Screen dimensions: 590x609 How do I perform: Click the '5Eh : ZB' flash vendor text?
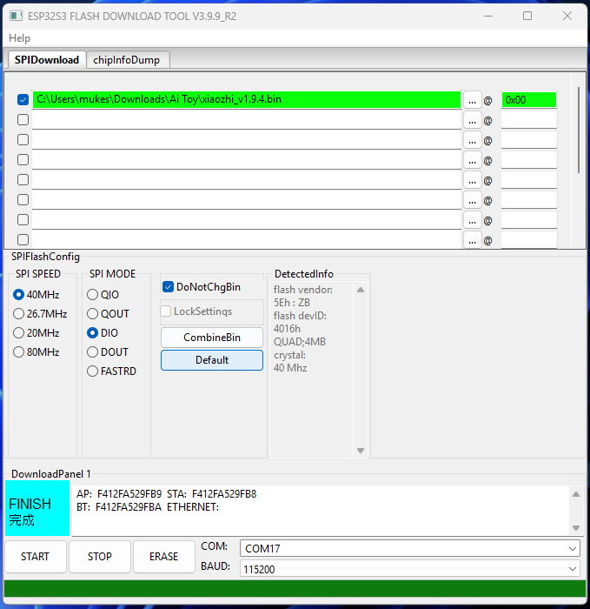tap(292, 303)
